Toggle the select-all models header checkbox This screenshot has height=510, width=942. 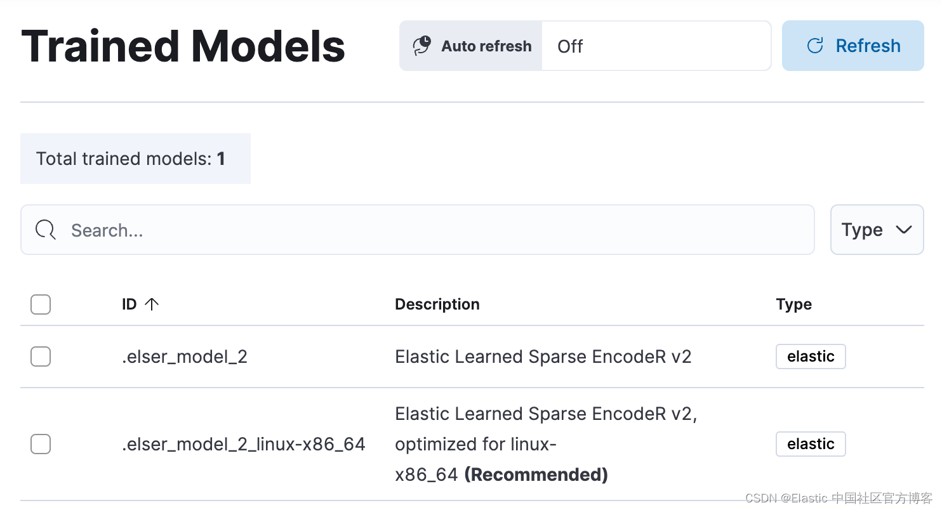[41, 304]
